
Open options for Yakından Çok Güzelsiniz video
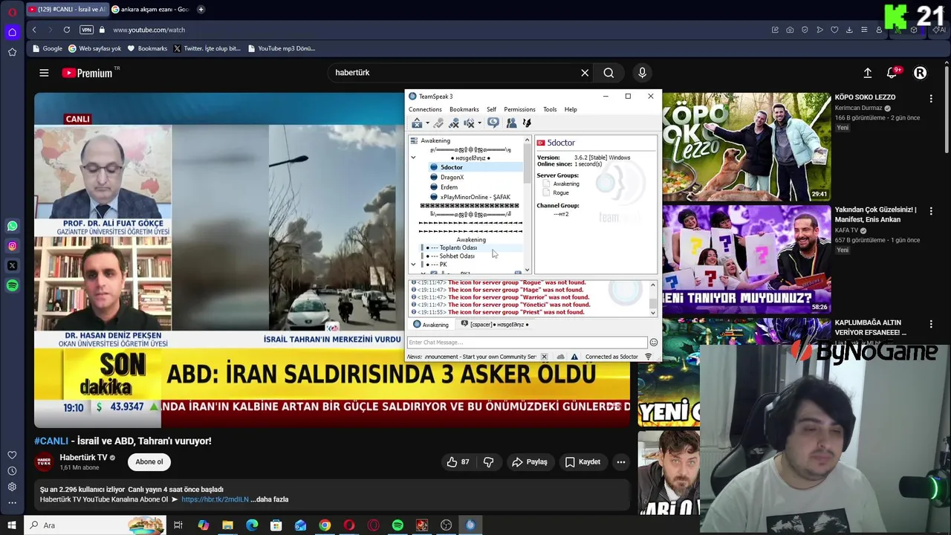coord(931,211)
